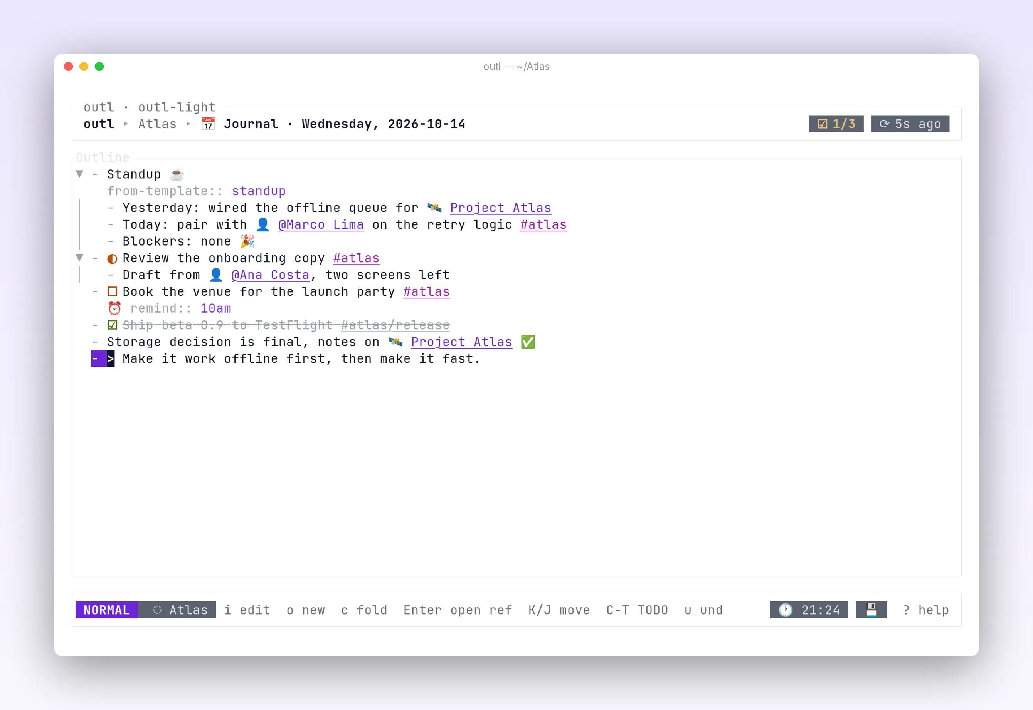
Task: Click the Journal breadcrumb entry
Action: [x=251, y=124]
